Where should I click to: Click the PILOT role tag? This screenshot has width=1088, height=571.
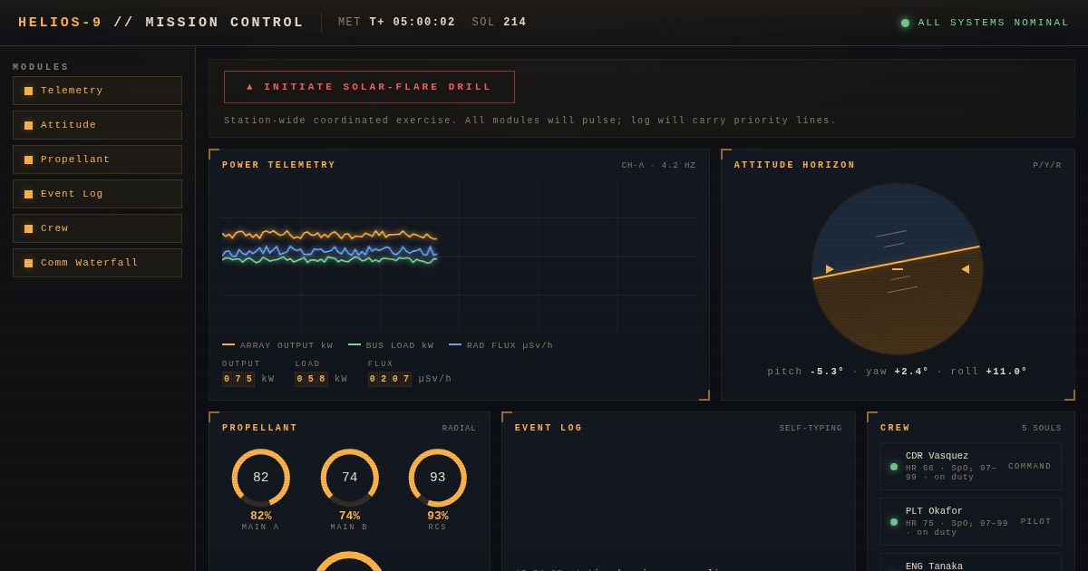click(x=1036, y=522)
